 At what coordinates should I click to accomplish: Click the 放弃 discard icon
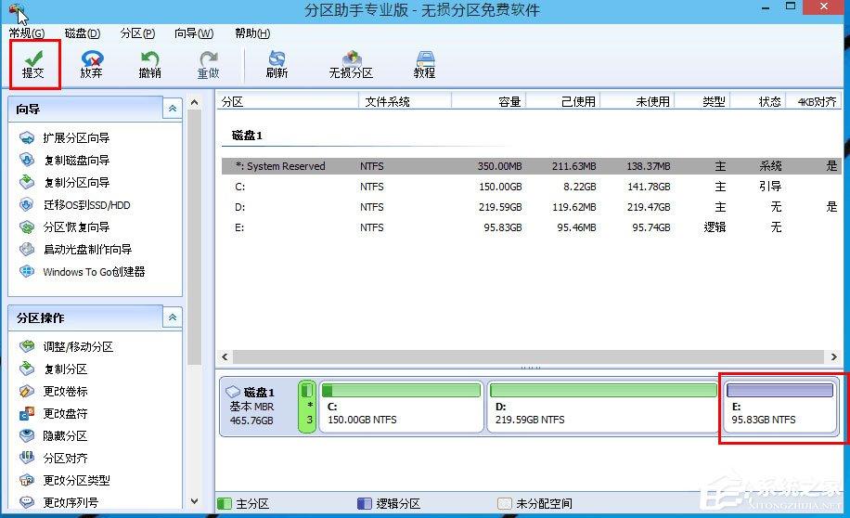92,58
